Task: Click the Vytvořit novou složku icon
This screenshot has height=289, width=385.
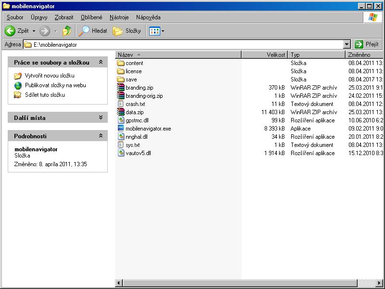Action: (18, 76)
